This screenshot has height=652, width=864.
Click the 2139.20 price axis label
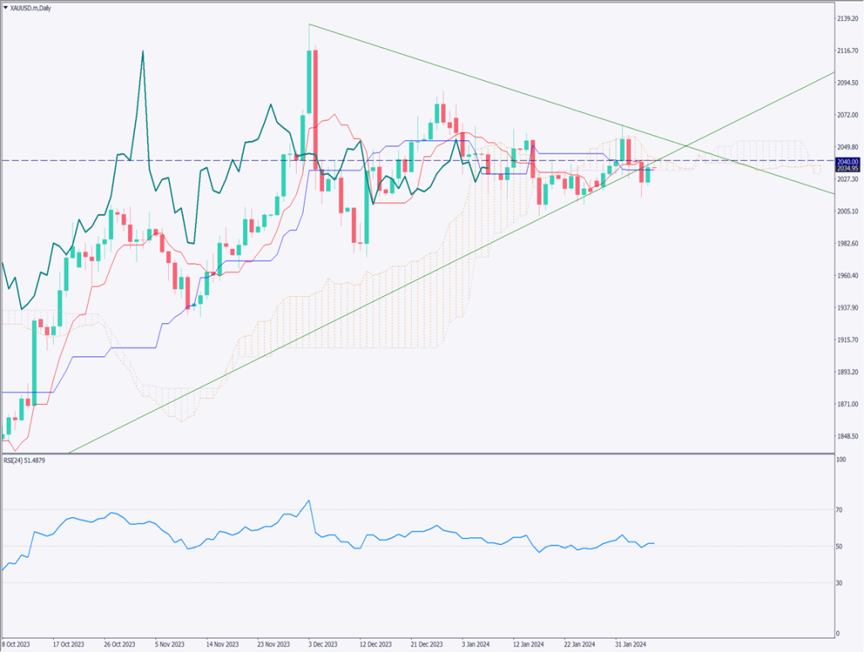click(x=848, y=19)
